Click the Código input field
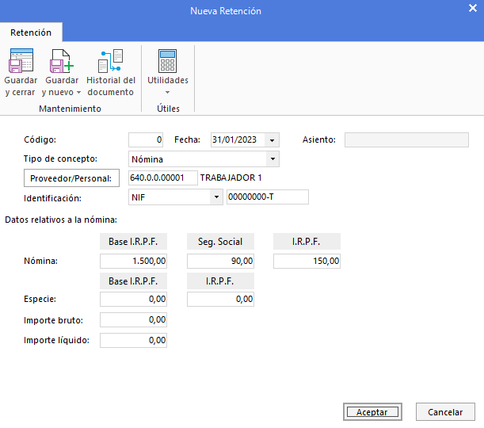The width and height of the screenshot is (484, 428). click(x=146, y=139)
